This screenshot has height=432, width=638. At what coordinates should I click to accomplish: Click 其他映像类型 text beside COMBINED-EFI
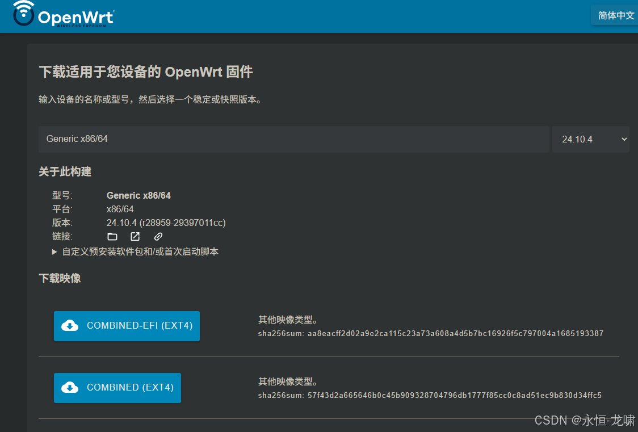(x=288, y=320)
